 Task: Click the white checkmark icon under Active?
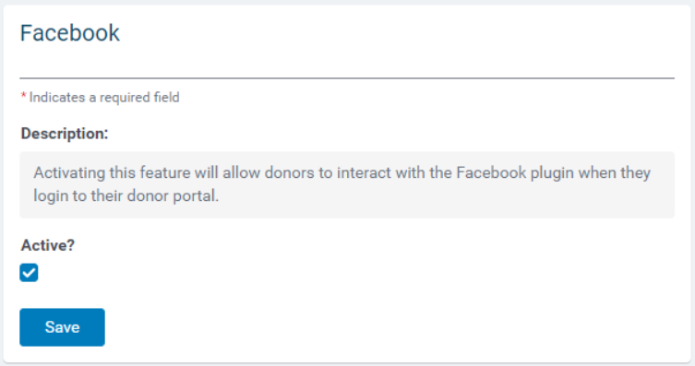(x=29, y=273)
